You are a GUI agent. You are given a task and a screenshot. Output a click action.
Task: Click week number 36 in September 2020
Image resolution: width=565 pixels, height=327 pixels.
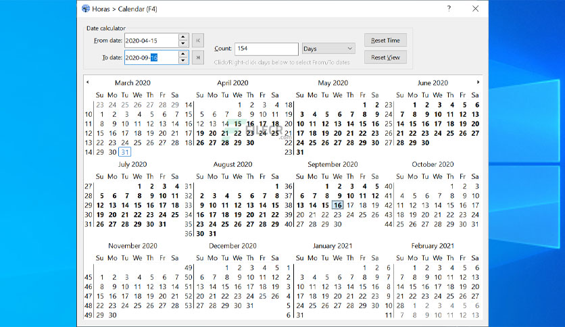pyautogui.click(x=289, y=186)
